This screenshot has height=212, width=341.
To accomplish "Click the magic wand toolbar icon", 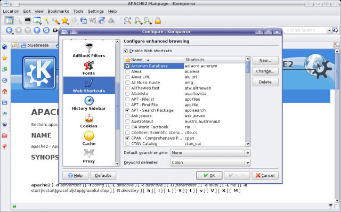I will [46, 21].
